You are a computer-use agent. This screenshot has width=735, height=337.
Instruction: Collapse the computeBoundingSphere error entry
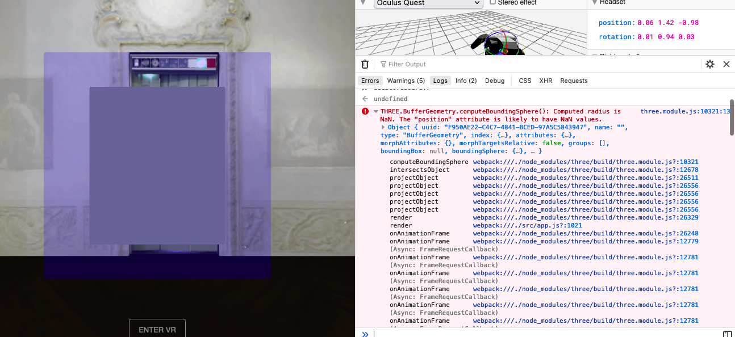(377, 111)
